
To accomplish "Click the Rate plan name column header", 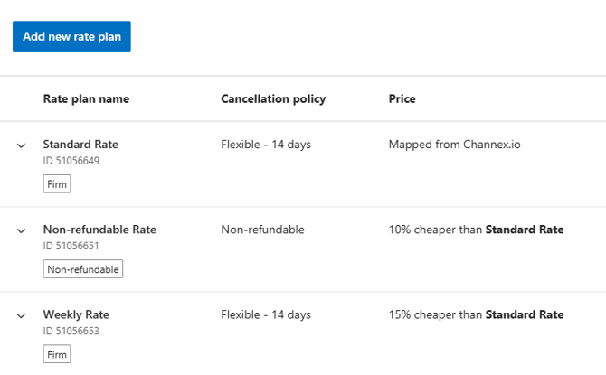I will pyautogui.click(x=86, y=98).
